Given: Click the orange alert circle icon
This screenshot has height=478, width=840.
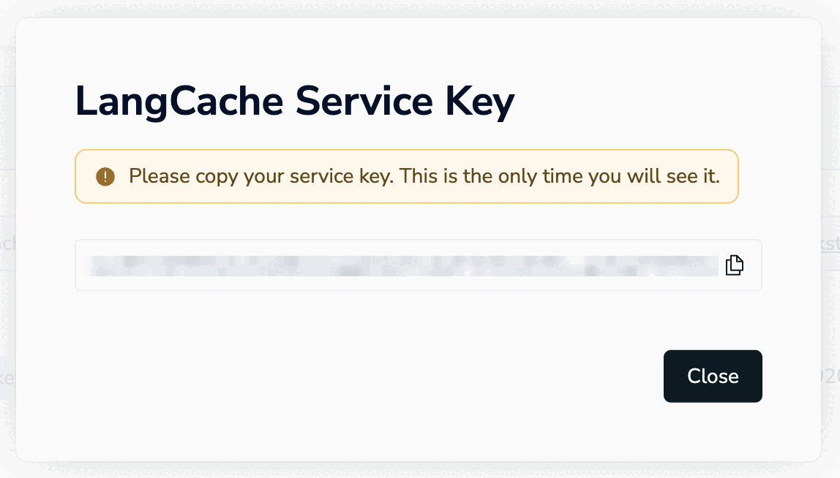Looking at the screenshot, I should click(105, 176).
